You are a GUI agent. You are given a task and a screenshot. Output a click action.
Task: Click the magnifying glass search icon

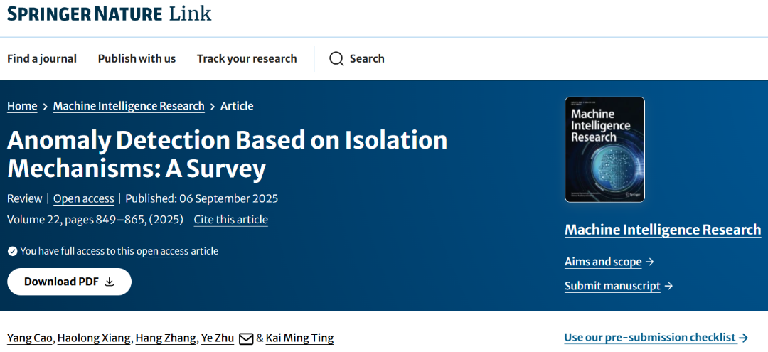tap(336, 59)
